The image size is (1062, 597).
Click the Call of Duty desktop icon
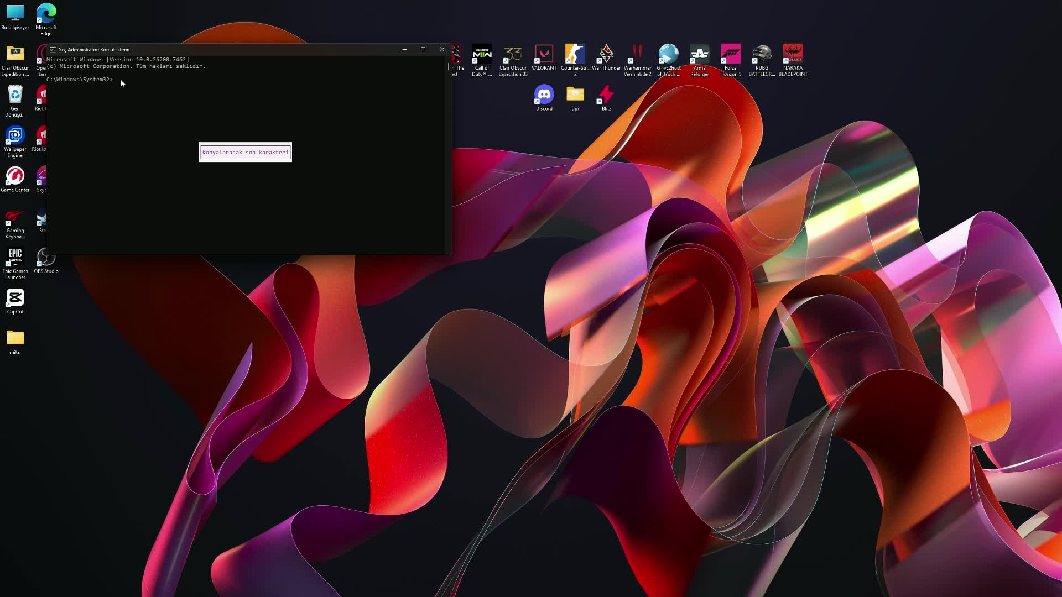pos(482,54)
